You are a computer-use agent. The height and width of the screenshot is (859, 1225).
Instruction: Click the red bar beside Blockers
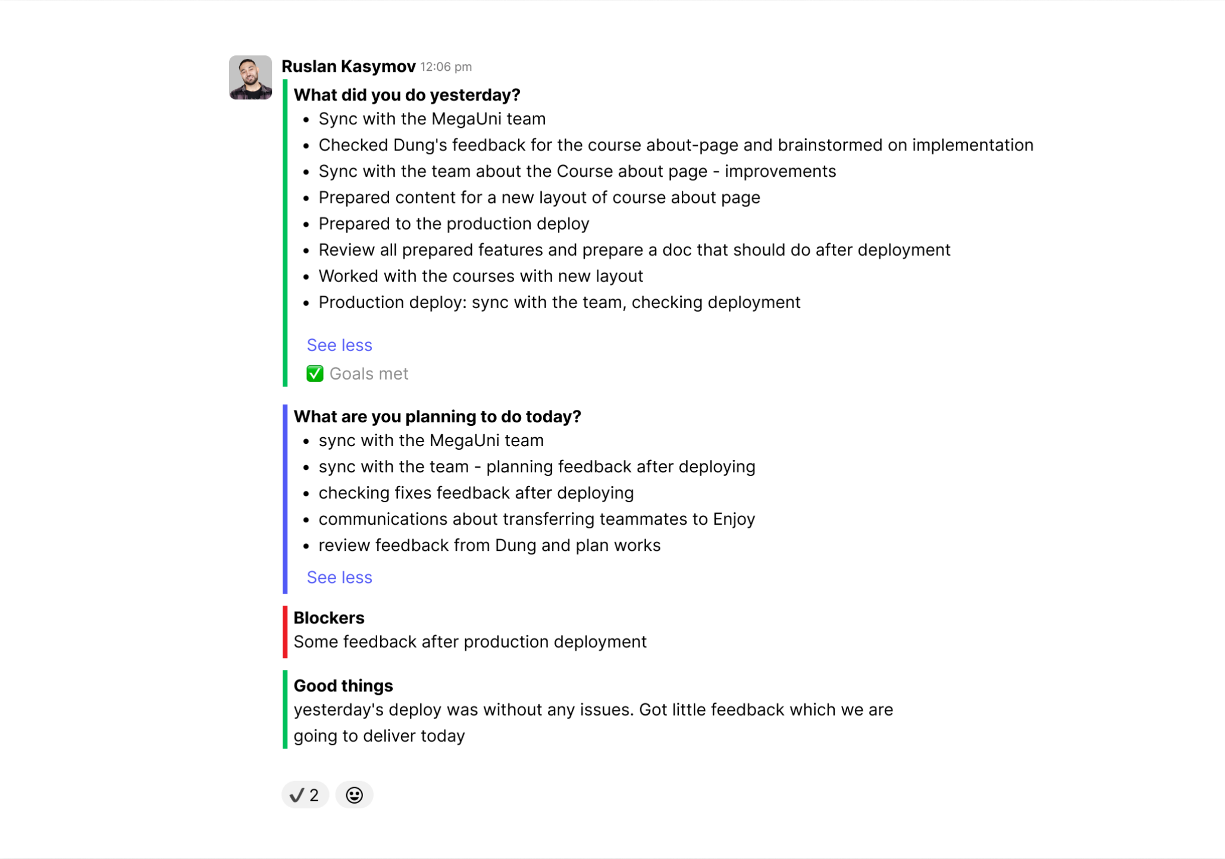point(285,632)
